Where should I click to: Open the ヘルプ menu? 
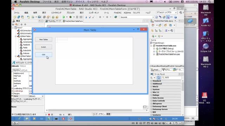coord(148,13)
